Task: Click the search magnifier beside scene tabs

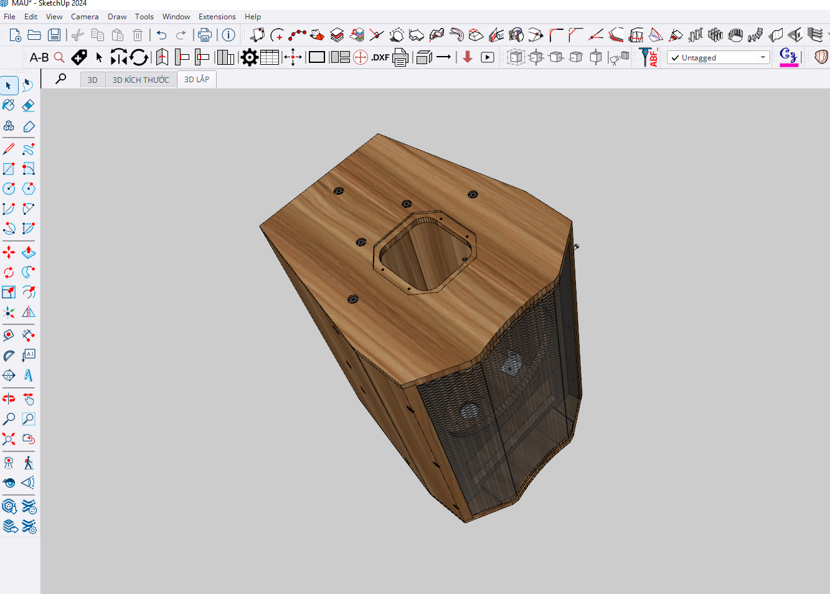Action: pyautogui.click(x=60, y=79)
